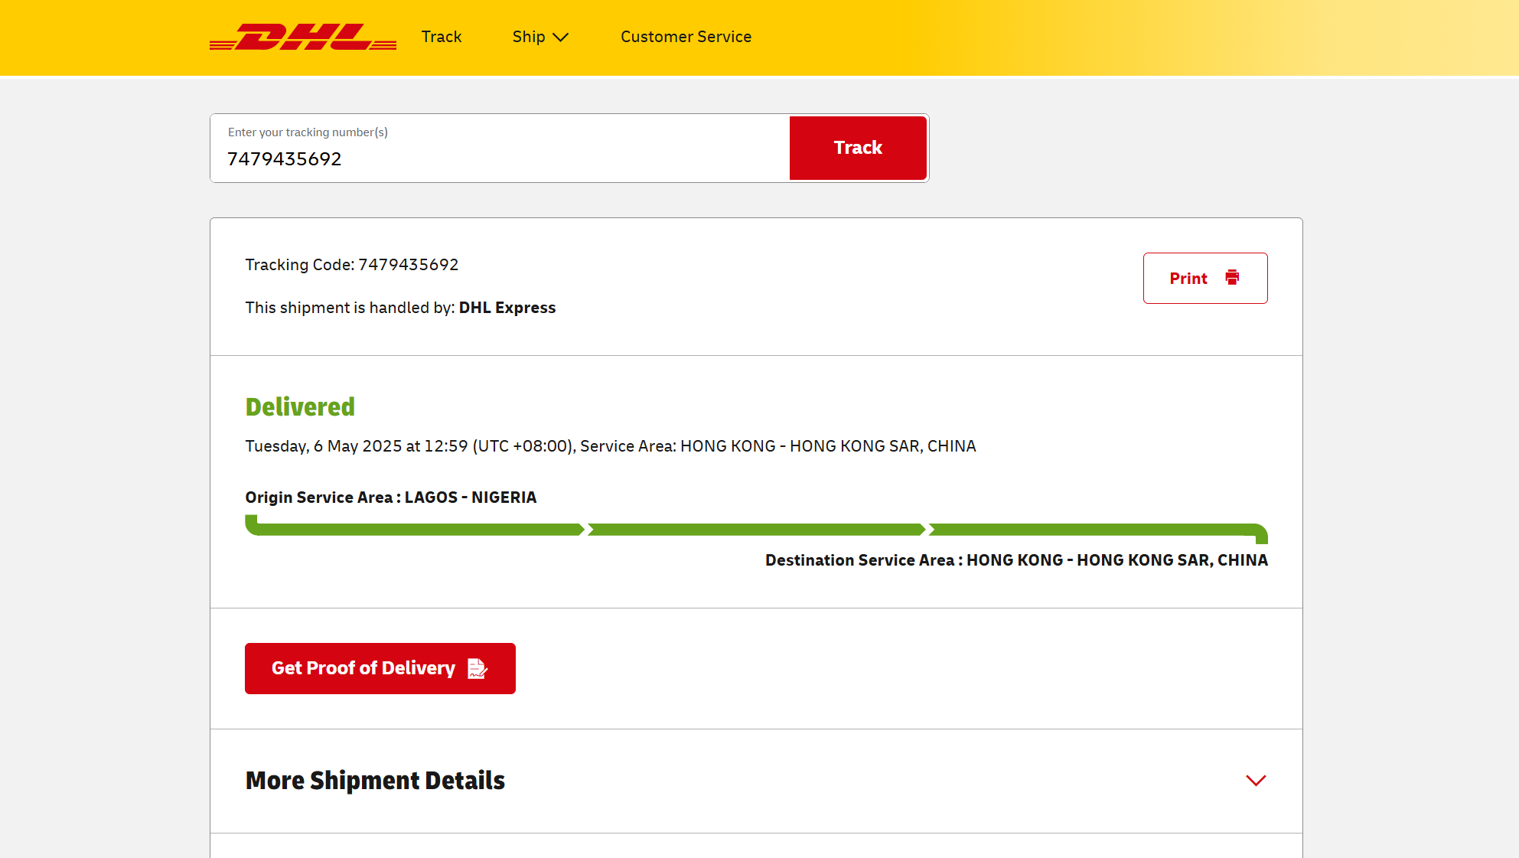This screenshot has height=858, width=1519.
Task: Click Origin Service Area LAGOS - NIGERIA
Action: [391, 498]
